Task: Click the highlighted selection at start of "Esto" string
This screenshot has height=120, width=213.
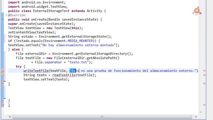Action: [73, 71]
